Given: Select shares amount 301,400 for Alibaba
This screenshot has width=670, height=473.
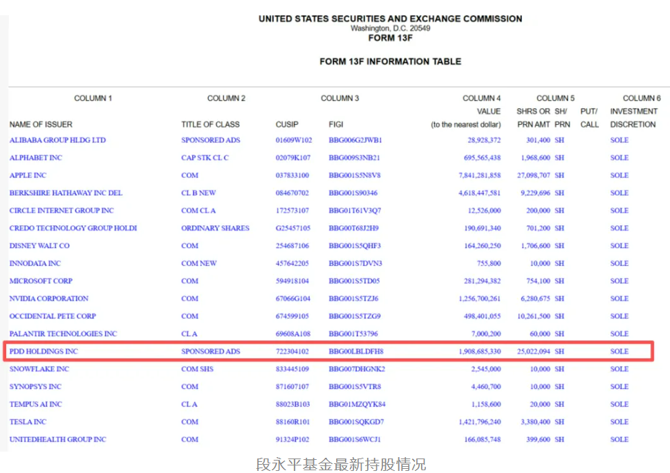Looking at the screenshot, I should click(539, 140).
